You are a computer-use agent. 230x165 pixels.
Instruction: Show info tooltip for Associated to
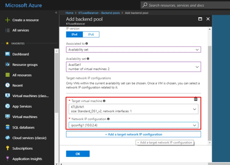click(x=87, y=44)
